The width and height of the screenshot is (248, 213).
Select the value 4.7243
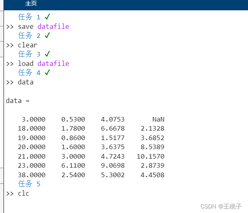tap(113, 157)
